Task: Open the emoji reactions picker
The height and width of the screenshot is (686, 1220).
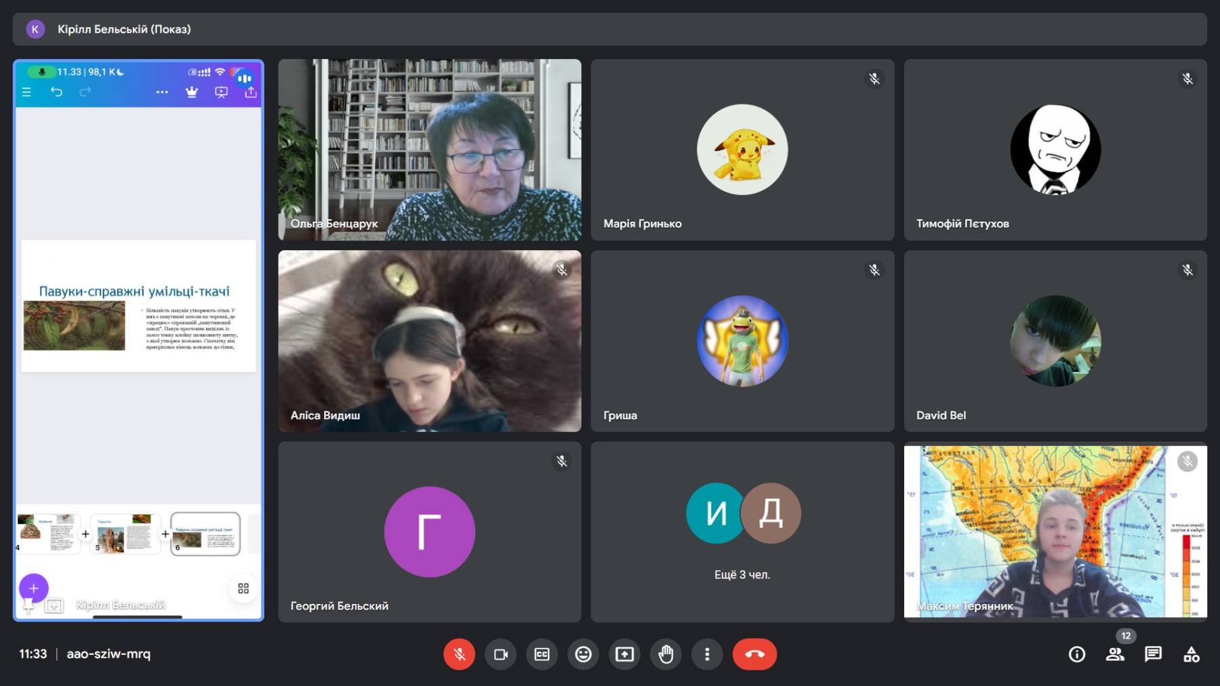Action: tap(584, 654)
